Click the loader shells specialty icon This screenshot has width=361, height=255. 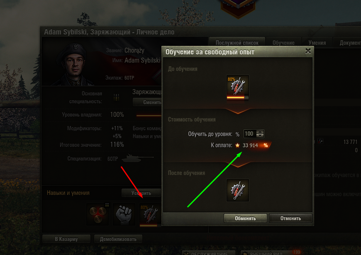tap(116, 97)
